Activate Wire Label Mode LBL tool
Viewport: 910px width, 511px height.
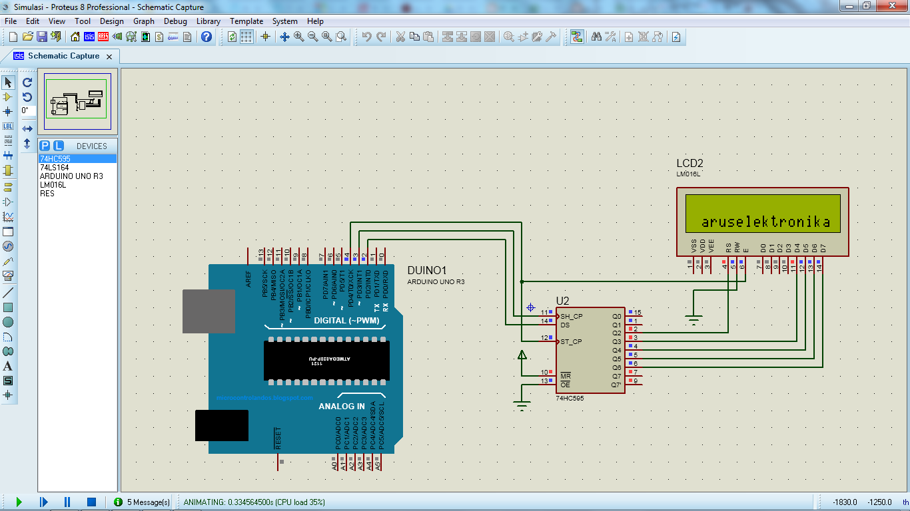(8, 126)
